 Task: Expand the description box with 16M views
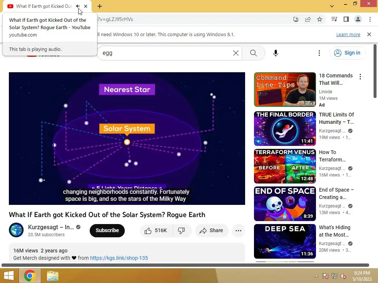pos(127,253)
